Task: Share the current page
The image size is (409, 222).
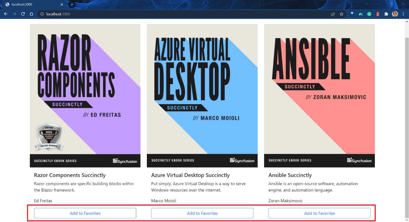Action: [333, 14]
